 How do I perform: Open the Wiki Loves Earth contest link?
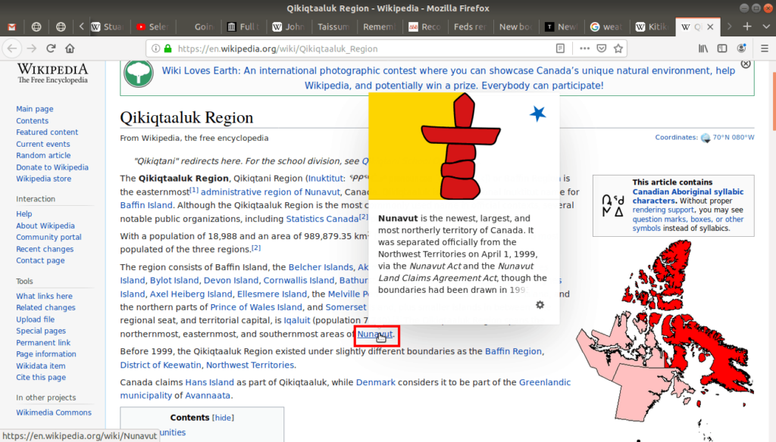pyautogui.click(x=448, y=78)
